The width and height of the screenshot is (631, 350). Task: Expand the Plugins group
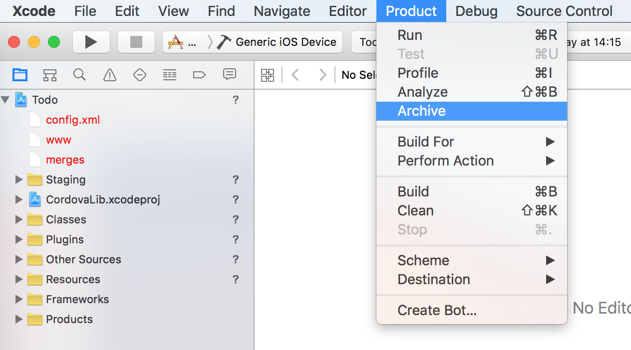tap(19, 239)
